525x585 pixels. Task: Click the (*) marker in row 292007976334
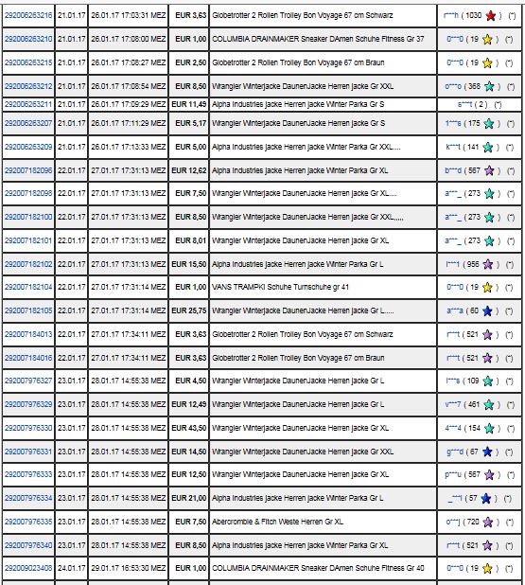(x=507, y=498)
